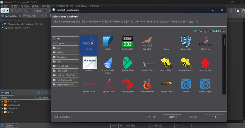Viewport: 245px width, 128px height.
Task: Open the Embedded category
Action: click(x=65, y=66)
